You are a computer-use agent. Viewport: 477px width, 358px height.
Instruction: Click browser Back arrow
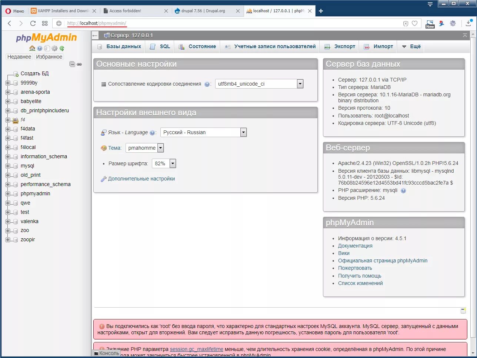(10, 23)
